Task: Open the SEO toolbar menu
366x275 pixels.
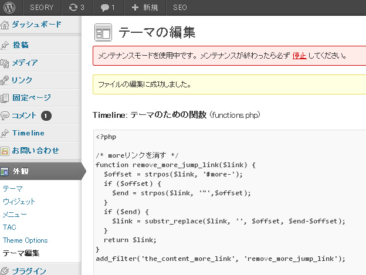Action: (x=180, y=8)
